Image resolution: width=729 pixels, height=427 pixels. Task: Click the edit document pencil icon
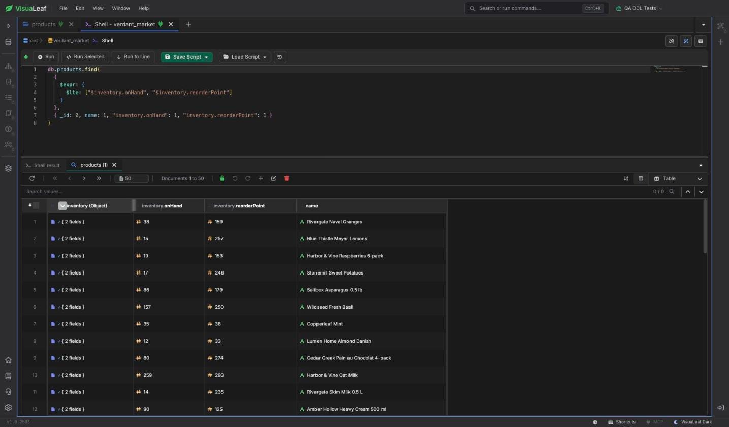[x=273, y=178]
